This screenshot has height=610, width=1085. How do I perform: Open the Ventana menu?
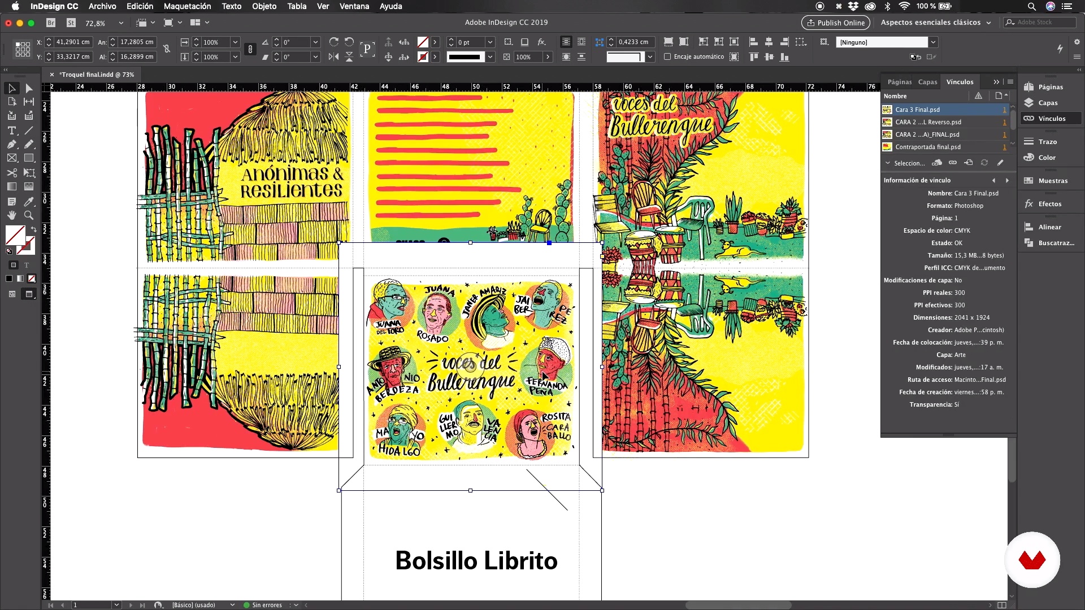(354, 6)
